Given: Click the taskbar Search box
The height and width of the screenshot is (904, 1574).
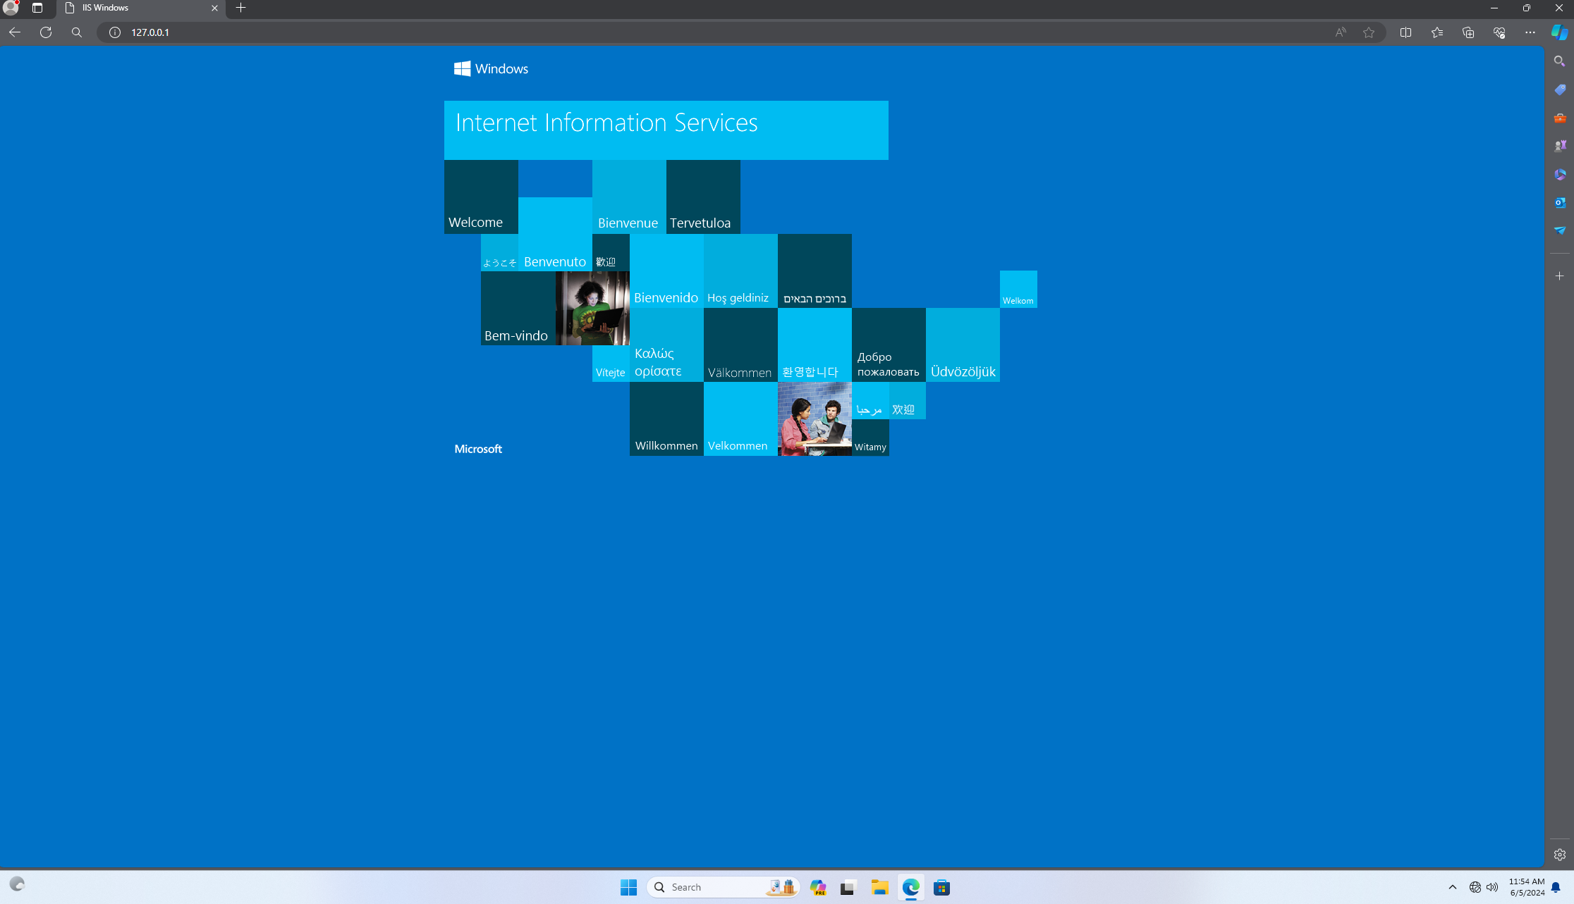Looking at the screenshot, I should point(723,887).
